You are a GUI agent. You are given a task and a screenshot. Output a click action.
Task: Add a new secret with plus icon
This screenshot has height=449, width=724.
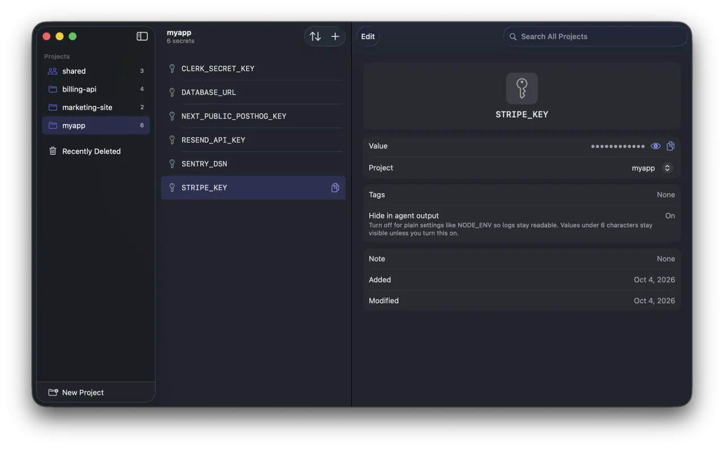coord(335,36)
